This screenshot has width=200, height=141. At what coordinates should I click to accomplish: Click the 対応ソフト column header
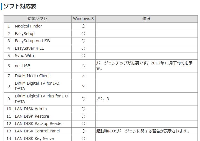tap(37, 19)
